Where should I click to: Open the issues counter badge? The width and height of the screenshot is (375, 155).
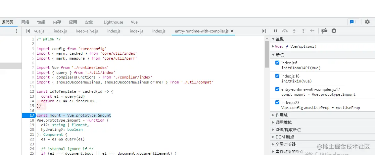coord(353,22)
